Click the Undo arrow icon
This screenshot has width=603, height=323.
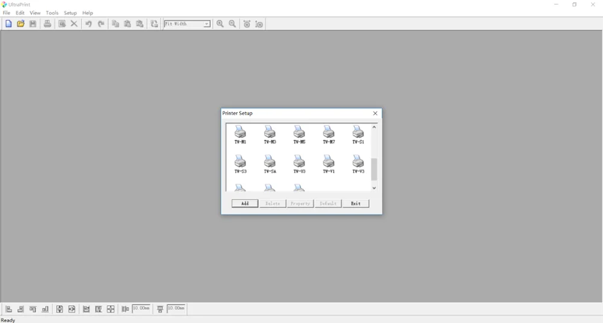[x=89, y=24]
